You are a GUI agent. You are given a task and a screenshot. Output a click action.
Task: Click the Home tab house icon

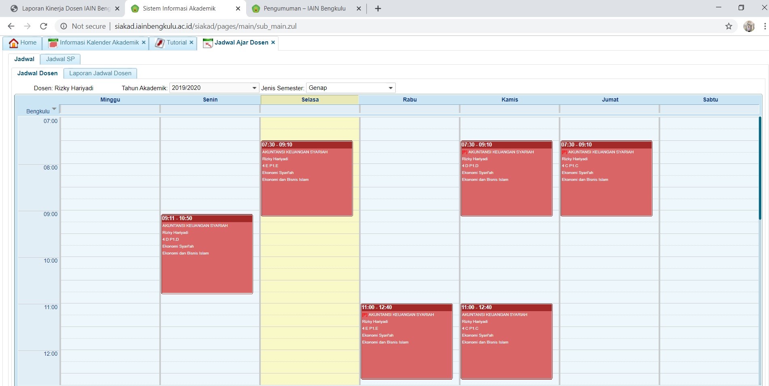pyautogui.click(x=13, y=43)
